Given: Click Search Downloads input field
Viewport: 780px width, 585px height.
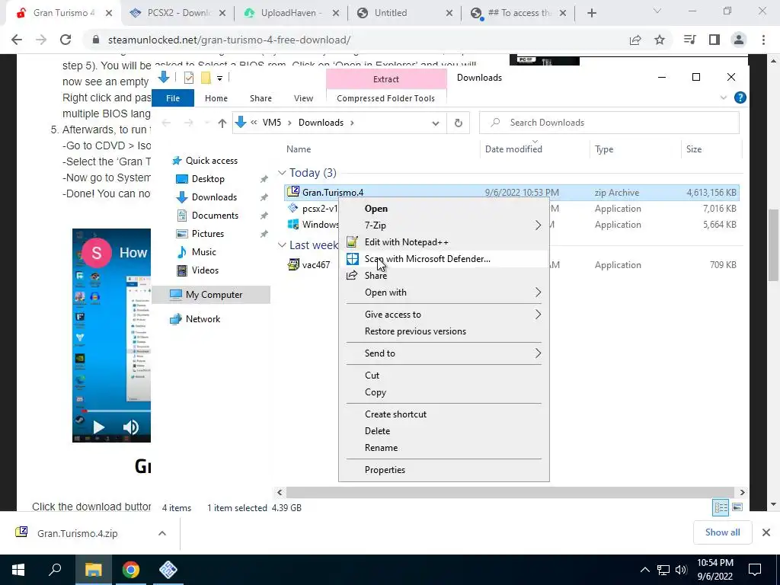Looking at the screenshot, I should (609, 123).
